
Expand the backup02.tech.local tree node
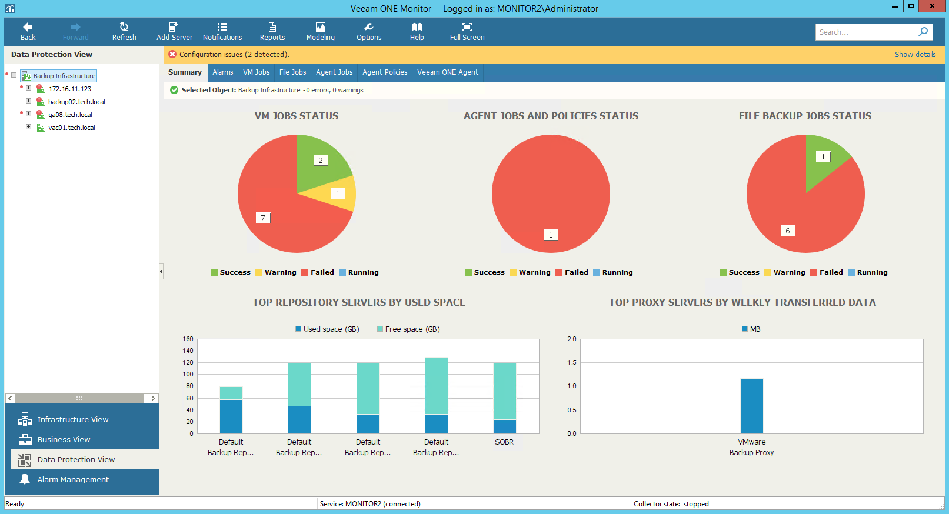click(28, 101)
